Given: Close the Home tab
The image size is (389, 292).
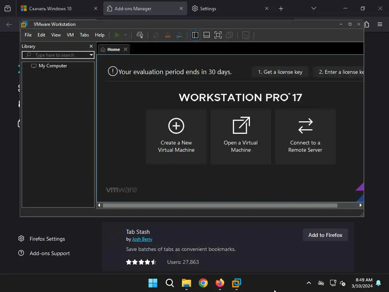Looking at the screenshot, I should pyautogui.click(x=125, y=49).
